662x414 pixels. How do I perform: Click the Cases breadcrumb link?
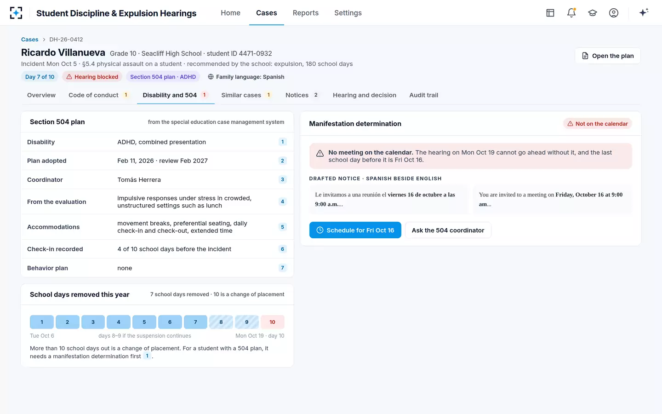tap(30, 40)
